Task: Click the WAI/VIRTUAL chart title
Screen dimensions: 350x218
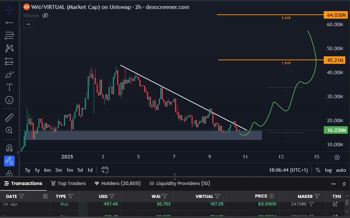Action: pyautogui.click(x=110, y=7)
